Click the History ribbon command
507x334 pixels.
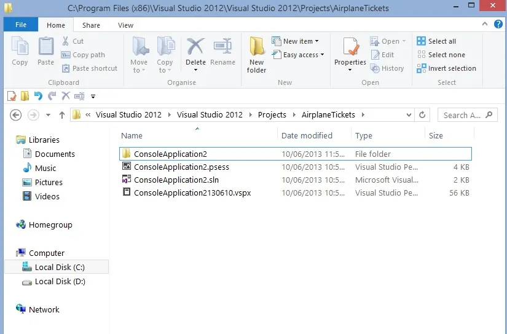tap(387, 68)
